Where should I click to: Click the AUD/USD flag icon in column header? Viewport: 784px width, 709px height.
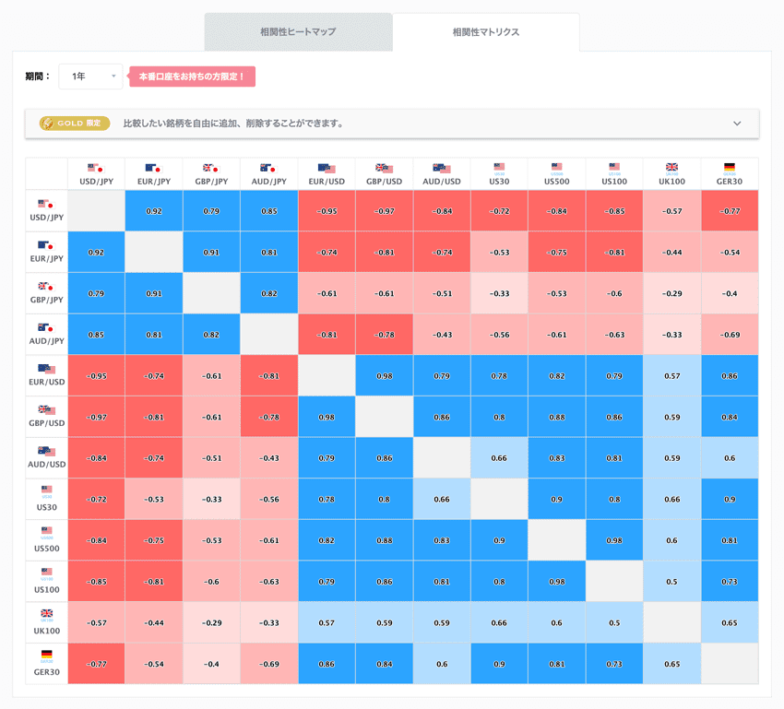point(441,168)
